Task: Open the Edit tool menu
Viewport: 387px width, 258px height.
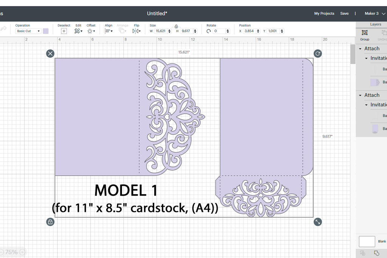Action: point(78,31)
